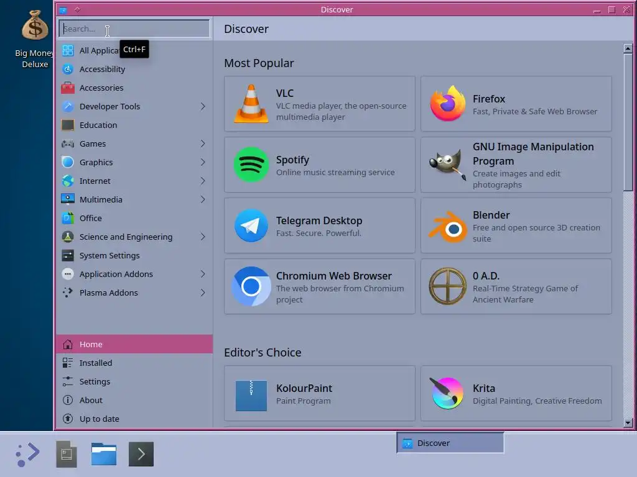
Task: Click the Education blackboard icon
Action: (x=68, y=125)
